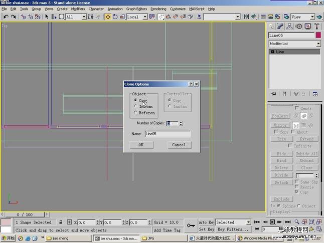Click the Name field in Clone Options

(168, 134)
